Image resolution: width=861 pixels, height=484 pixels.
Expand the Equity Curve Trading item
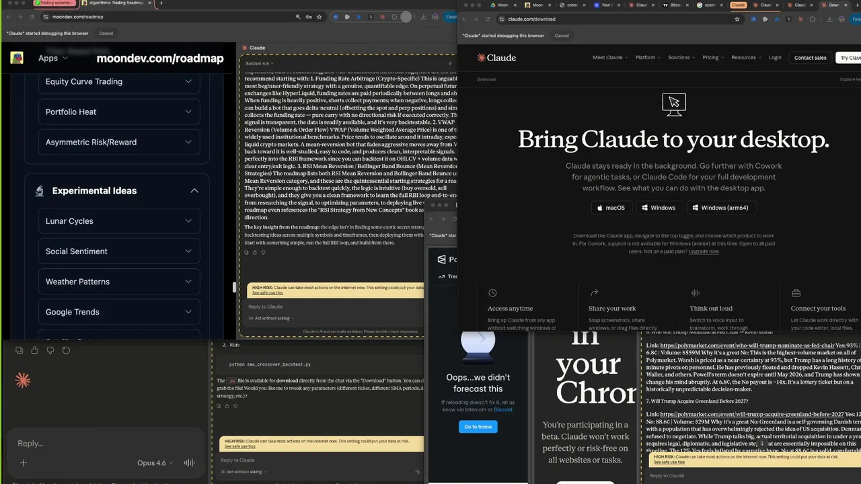click(119, 81)
